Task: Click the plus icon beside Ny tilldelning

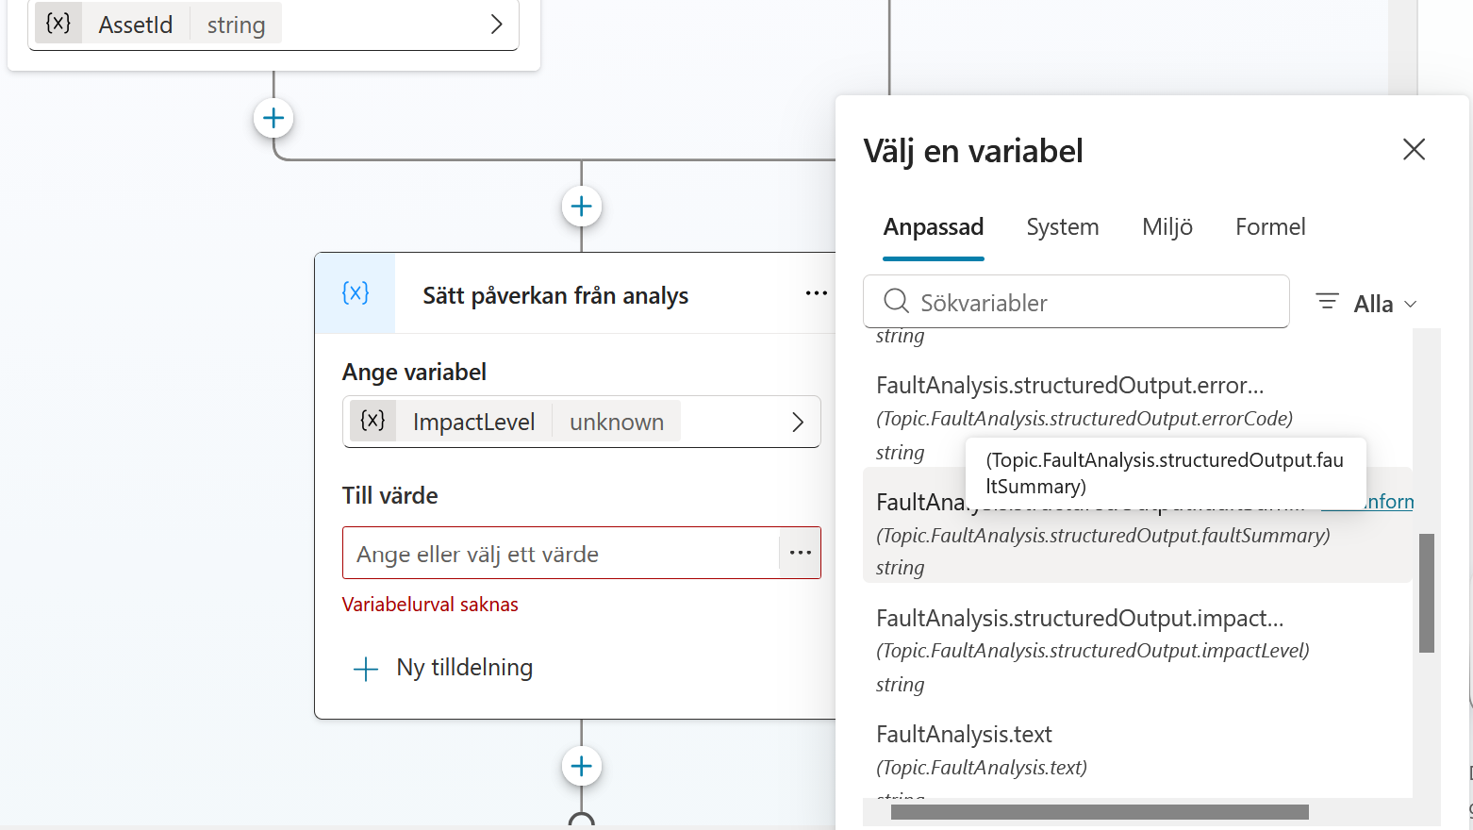Action: pos(365,670)
